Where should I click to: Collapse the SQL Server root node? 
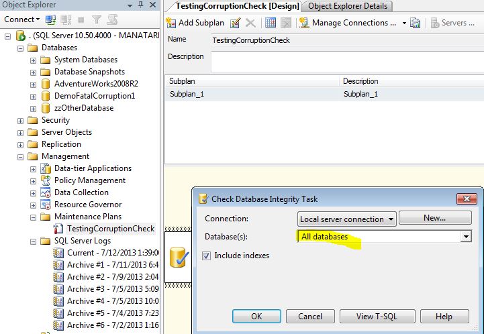[x=7, y=36]
